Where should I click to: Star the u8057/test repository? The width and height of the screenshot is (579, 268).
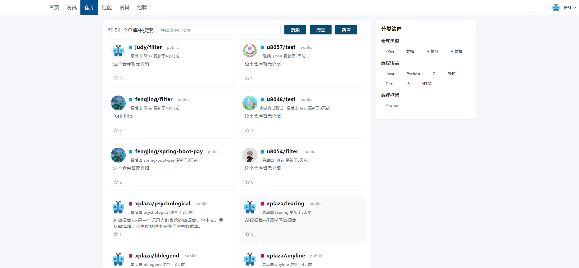click(x=247, y=78)
